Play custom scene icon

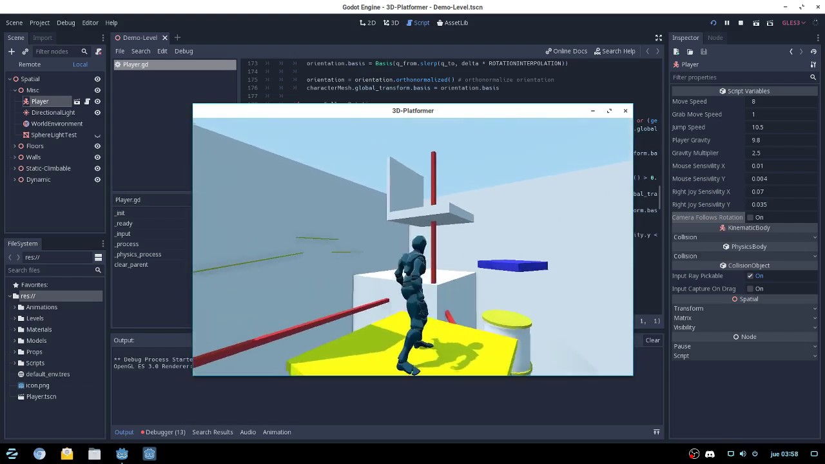coord(770,23)
